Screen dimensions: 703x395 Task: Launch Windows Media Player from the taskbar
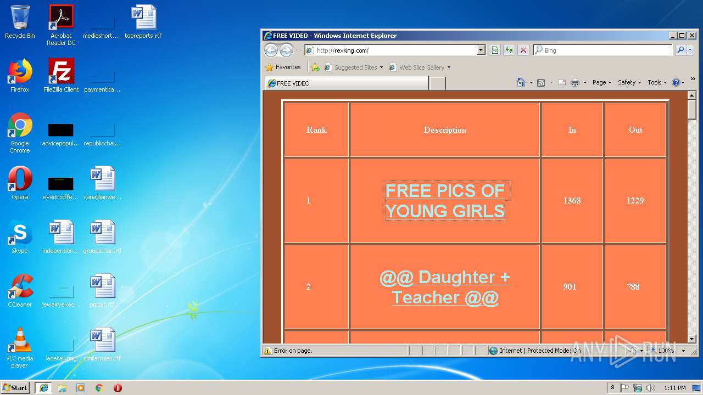[x=81, y=388]
